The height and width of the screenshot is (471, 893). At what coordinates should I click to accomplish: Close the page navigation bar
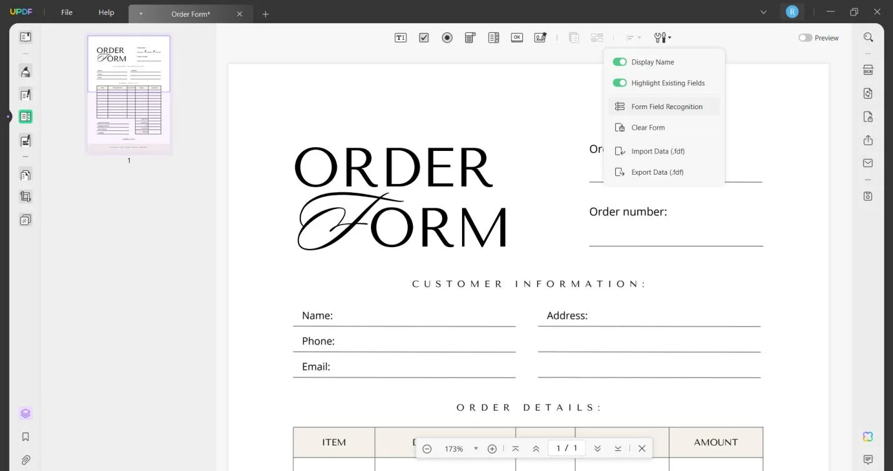tap(642, 449)
